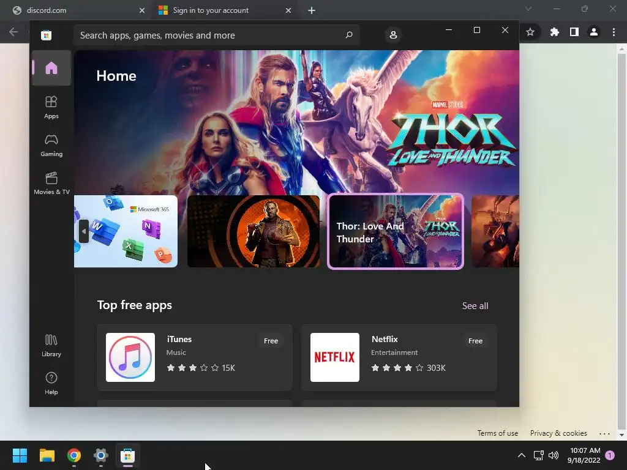Open Chrome tab search chevron
This screenshot has height=470, width=627.
528,9
